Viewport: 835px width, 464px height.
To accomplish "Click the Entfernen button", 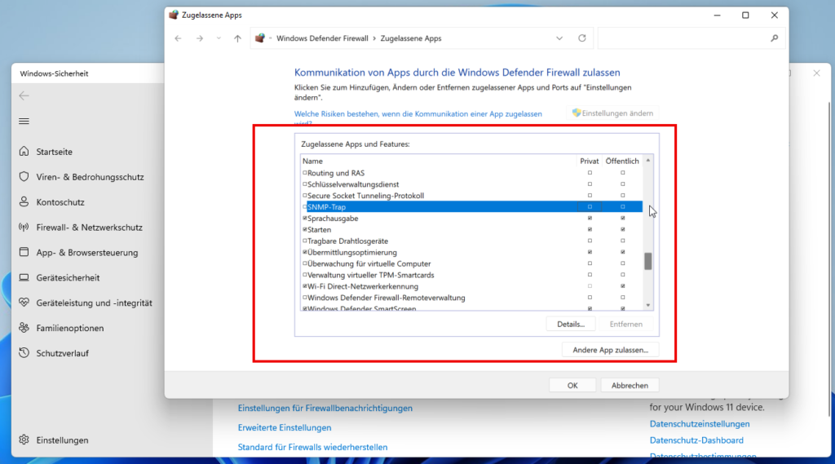I will (625, 324).
